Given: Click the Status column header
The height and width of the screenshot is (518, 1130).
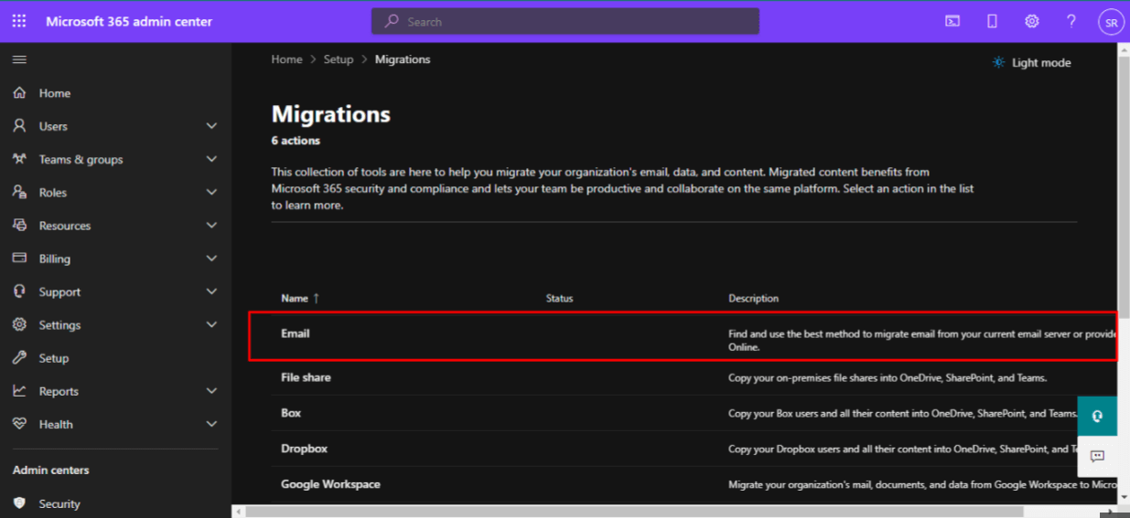Looking at the screenshot, I should [559, 299].
